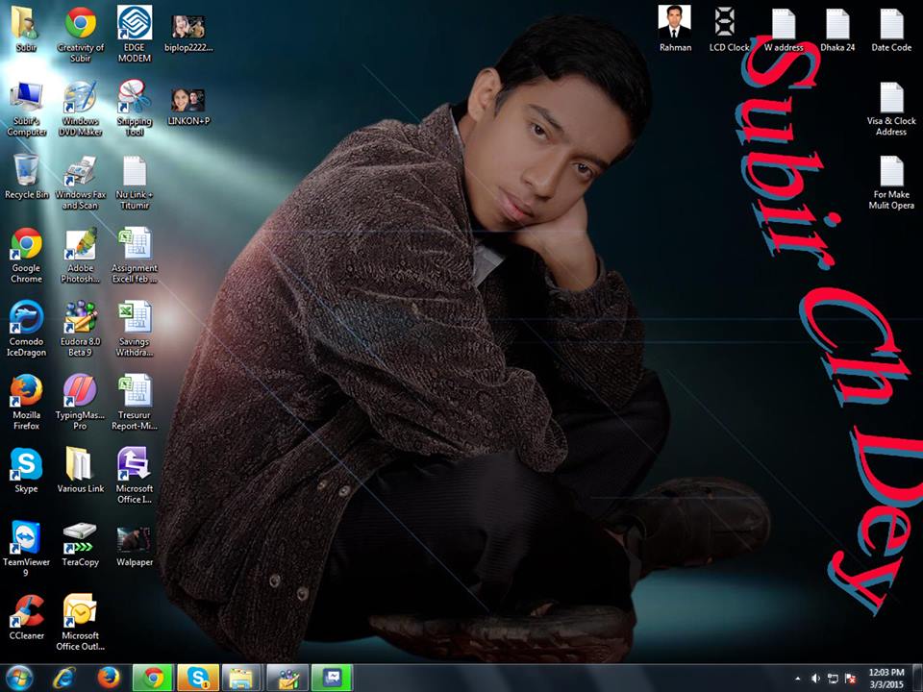This screenshot has height=692, width=923.
Task: Open the Nu Link + Titumir text file
Action: (x=135, y=183)
